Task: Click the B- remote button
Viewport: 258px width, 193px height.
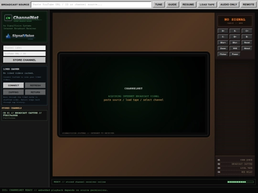Action: click(247, 37)
